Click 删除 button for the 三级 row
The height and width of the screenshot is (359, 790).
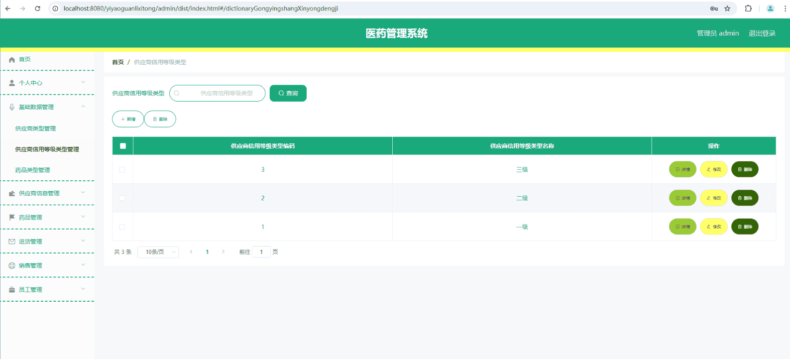coord(745,169)
